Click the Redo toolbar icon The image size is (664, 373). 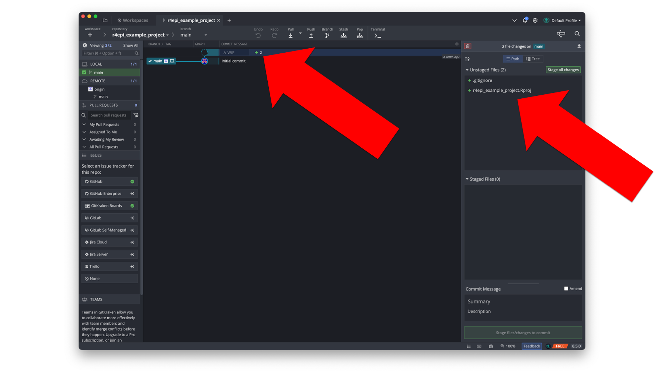[x=274, y=35]
